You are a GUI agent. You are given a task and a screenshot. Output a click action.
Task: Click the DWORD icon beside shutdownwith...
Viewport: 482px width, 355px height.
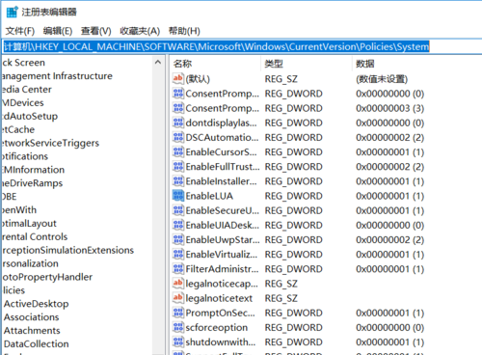click(x=178, y=342)
